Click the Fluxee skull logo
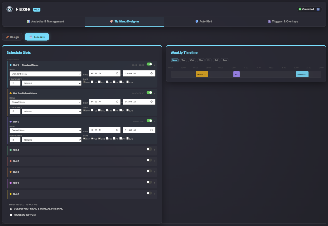328x226 pixels. click(9, 8)
